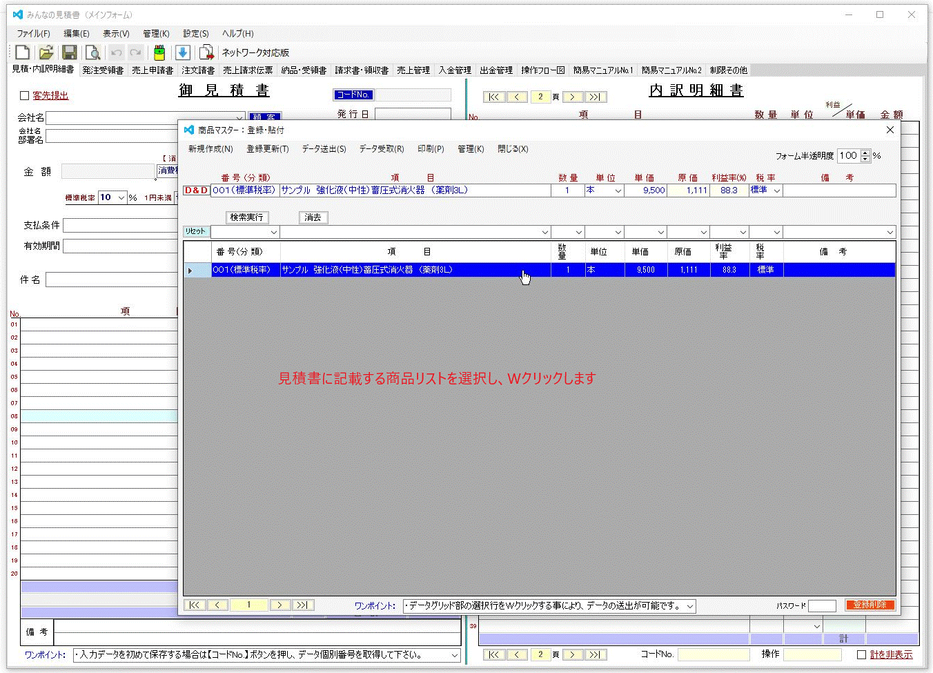The image size is (933, 673).
Task: Select the highlighted サンプル 強化液 grid row
Action: pos(540,271)
